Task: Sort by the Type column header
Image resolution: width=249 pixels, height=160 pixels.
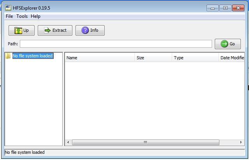Action: tap(195, 58)
